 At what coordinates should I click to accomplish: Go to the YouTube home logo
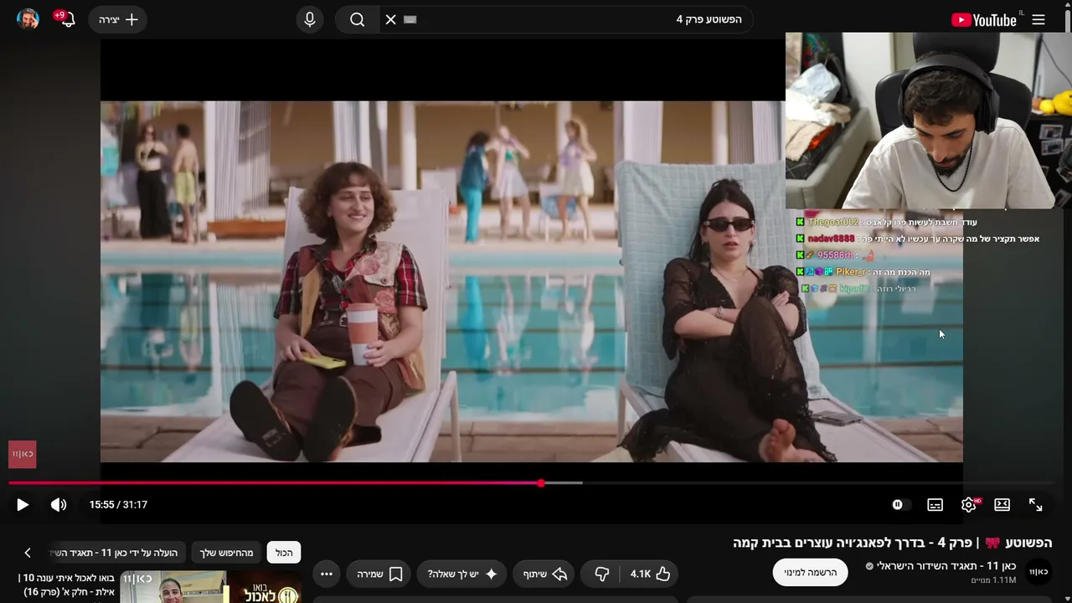[x=984, y=19]
